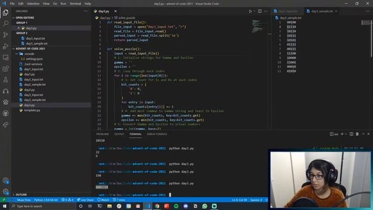Click Ln 8, Col 30 in status bar
373x210 pixels.
click(x=240, y=199)
